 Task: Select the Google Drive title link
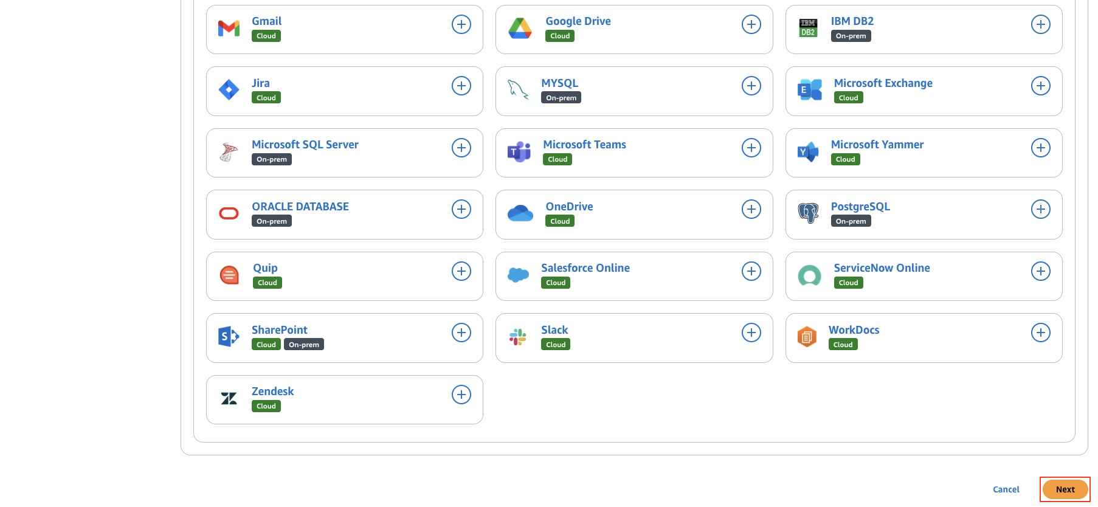(x=578, y=21)
